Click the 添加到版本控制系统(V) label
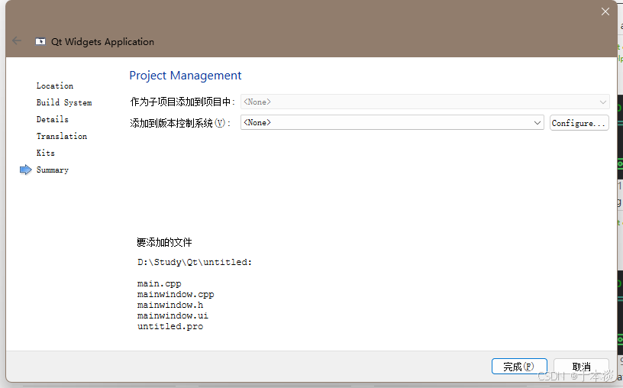The height and width of the screenshot is (388, 623). 180,123
